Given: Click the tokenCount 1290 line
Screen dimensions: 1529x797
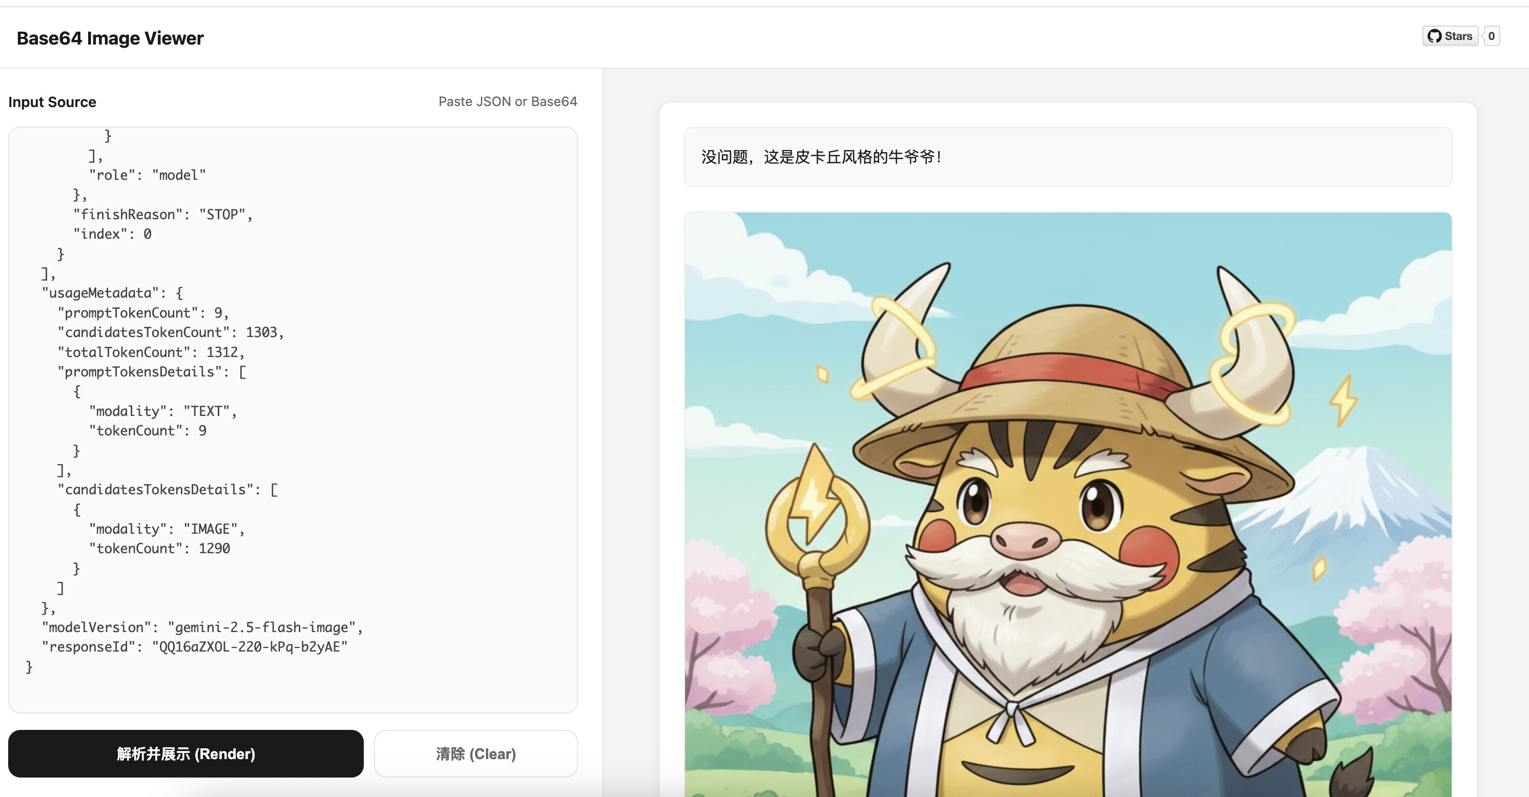Looking at the screenshot, I should click(x=159, y=549).
